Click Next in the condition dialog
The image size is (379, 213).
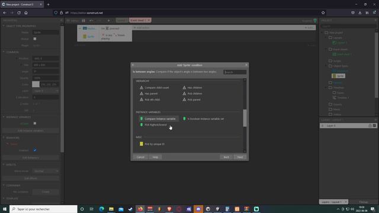click(240, 157)
